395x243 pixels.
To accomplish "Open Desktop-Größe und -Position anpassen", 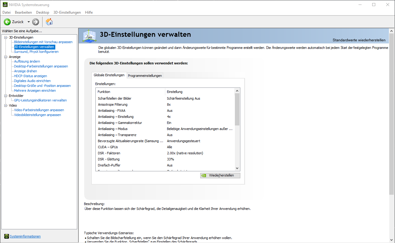I will click(x=42, y=86).
